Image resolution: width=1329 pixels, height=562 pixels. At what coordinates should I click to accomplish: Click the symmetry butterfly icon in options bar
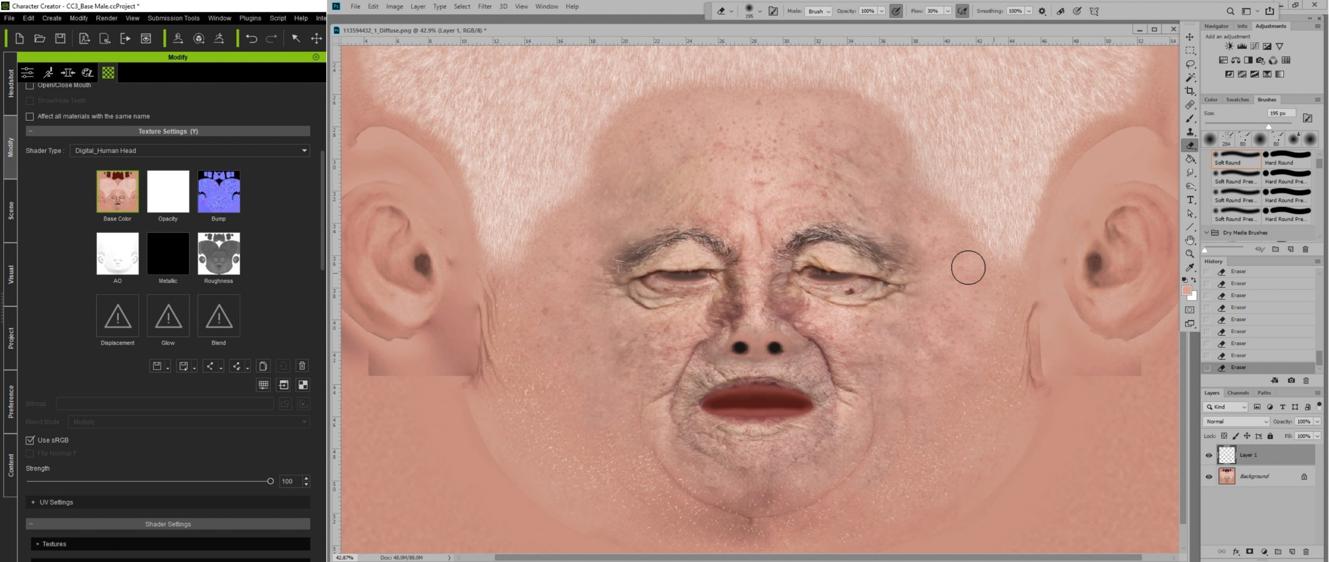point(1094,11)
